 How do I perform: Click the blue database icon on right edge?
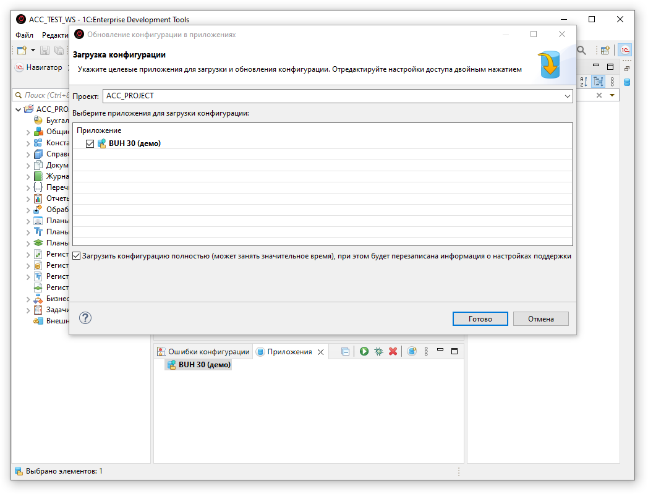click(626, 82)
